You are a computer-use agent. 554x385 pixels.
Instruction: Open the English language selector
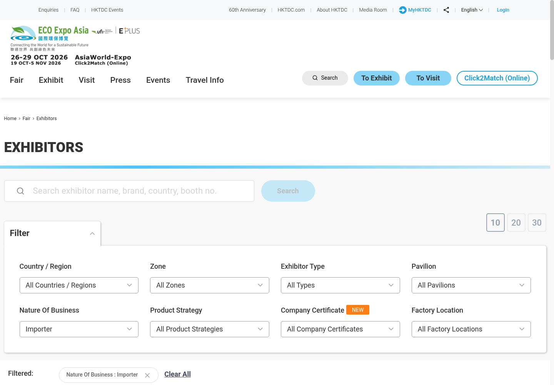pos(472,10)
